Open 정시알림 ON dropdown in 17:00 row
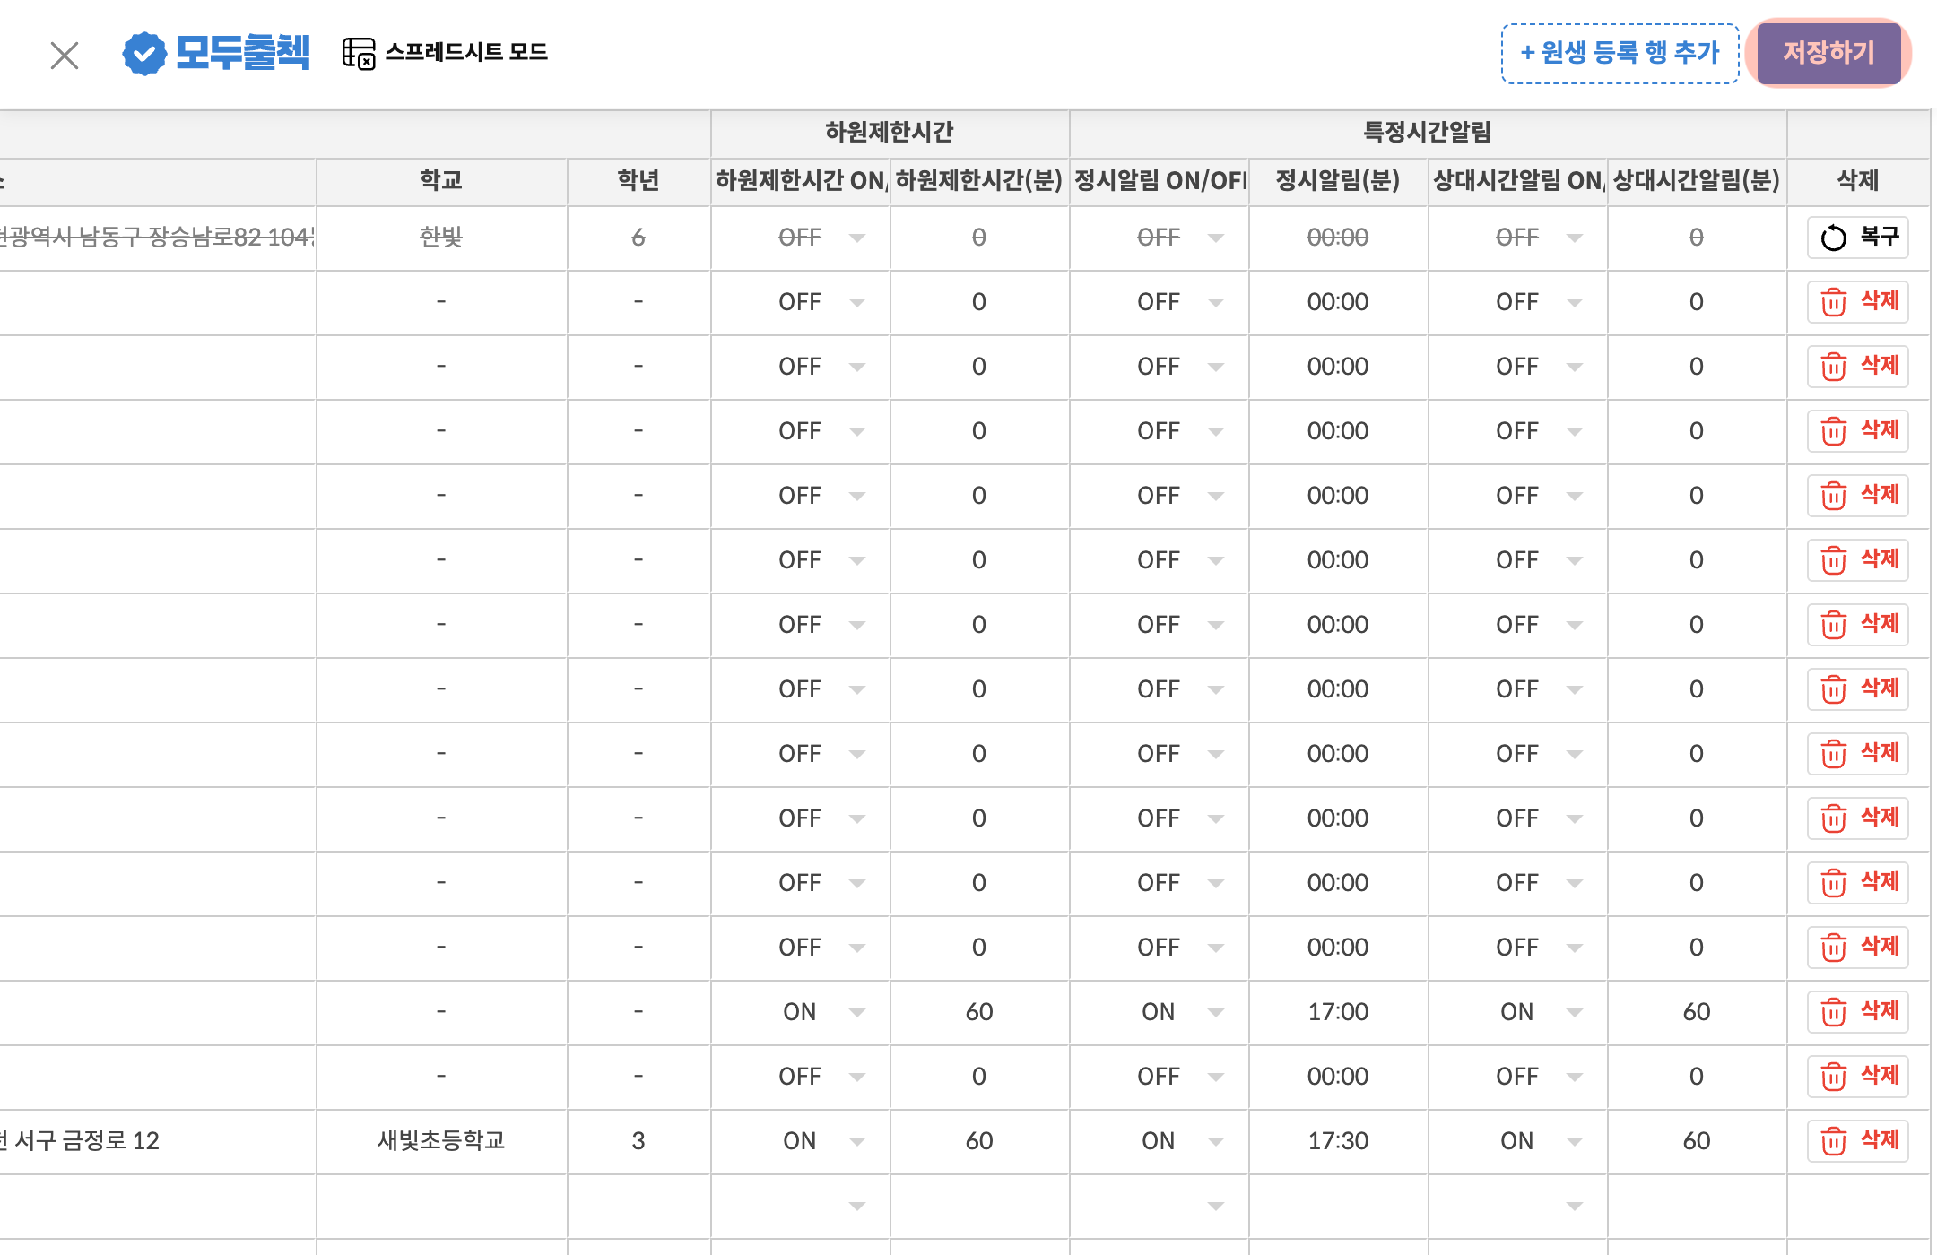 click(x=1215, y=1012)
